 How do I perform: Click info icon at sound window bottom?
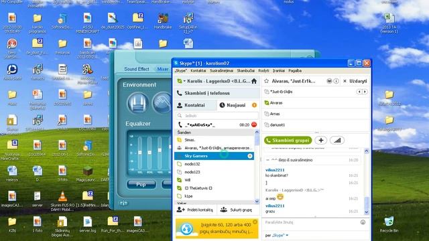point(123,203)
